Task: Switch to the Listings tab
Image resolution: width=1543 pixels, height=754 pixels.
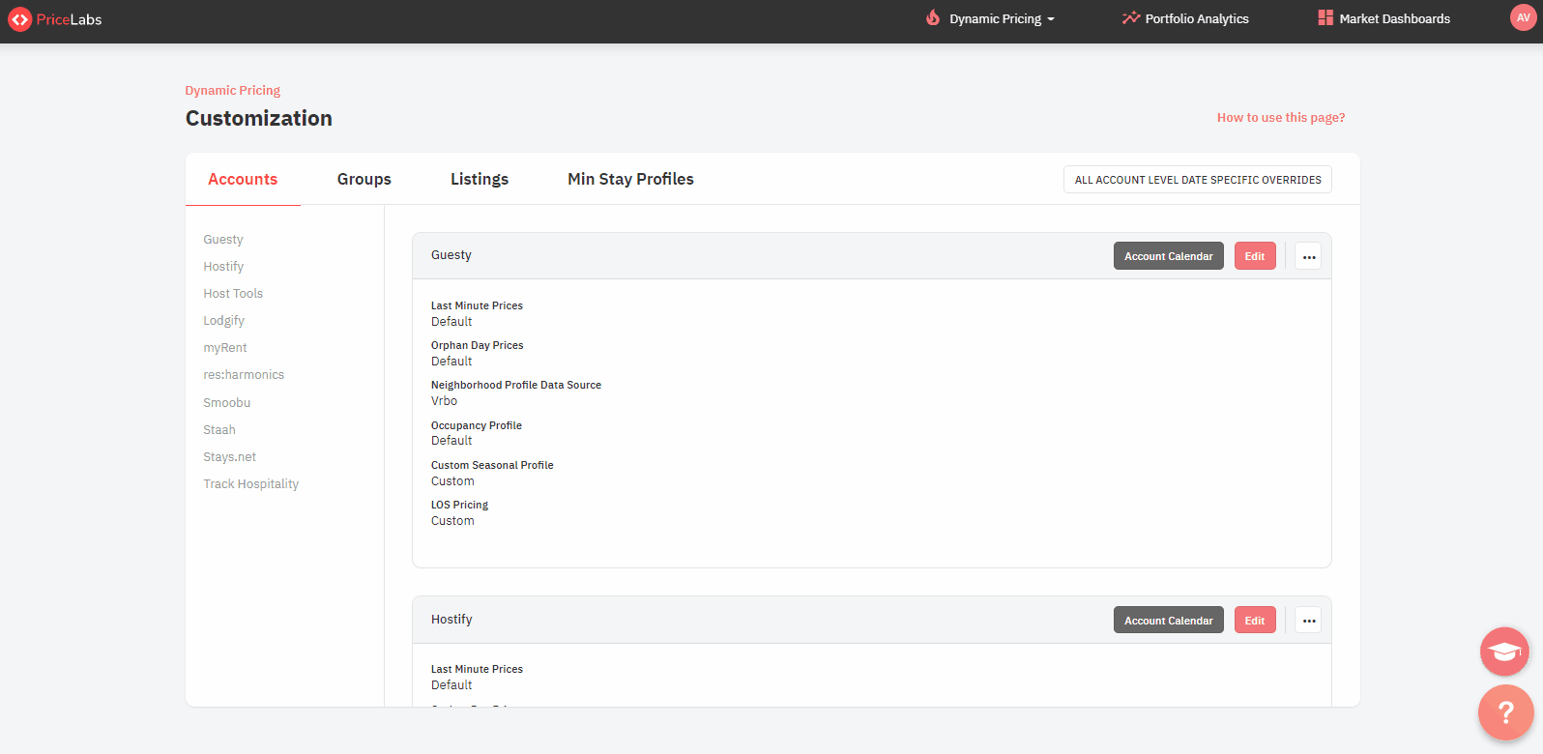Action: [x=480, y=179]
